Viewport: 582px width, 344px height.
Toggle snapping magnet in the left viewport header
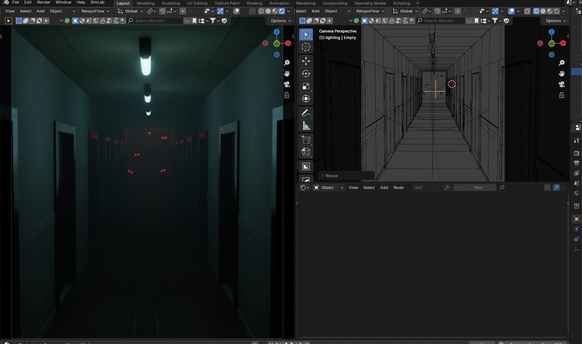162,11
